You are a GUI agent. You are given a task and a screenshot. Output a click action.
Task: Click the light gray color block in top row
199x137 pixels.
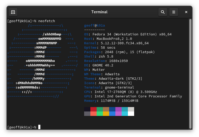pos(131,109)
